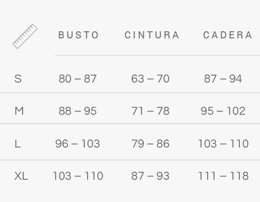The width and height of the screenshot is (260, 202).
Task: Click the S size row label
Action: click(x=18, y=79)
